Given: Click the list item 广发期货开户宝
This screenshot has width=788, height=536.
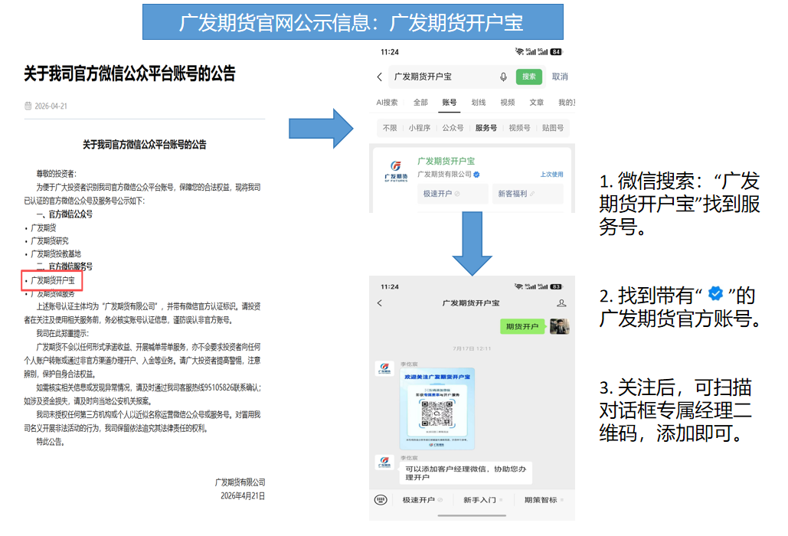Looking at the screenshot, I should coord(53,280).
